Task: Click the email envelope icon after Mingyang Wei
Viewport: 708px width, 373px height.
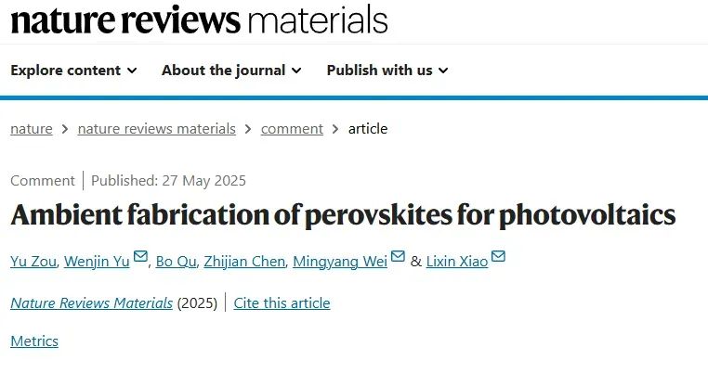Action: click(398, 256)
